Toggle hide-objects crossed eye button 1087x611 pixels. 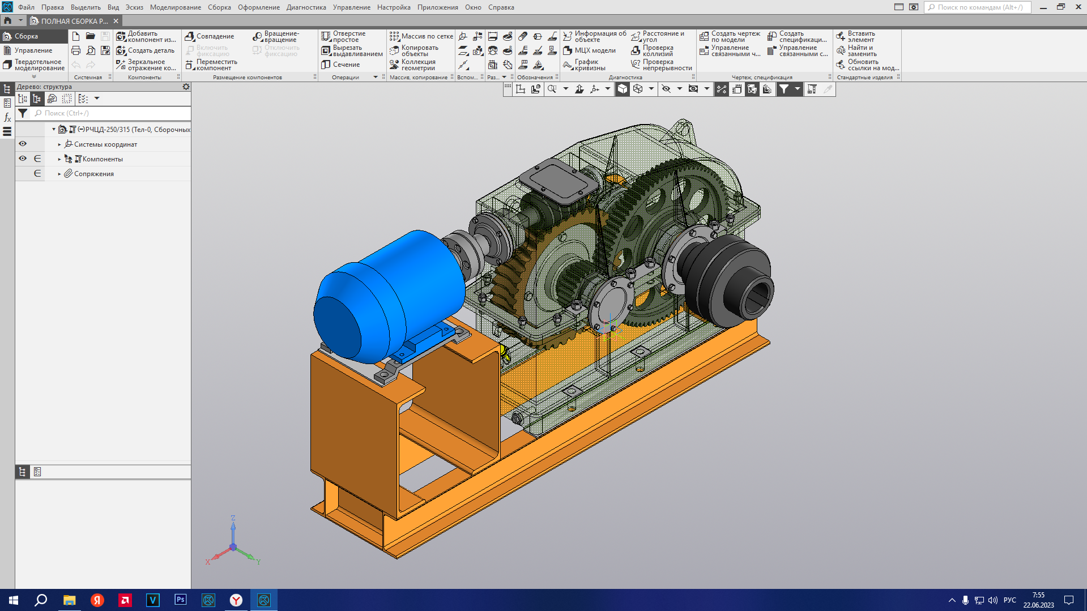pos(666,89)
